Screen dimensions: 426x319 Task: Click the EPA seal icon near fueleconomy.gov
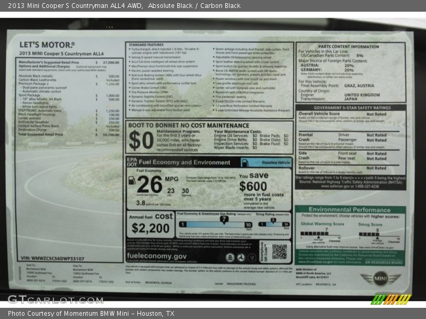click(x=230, y=258)
